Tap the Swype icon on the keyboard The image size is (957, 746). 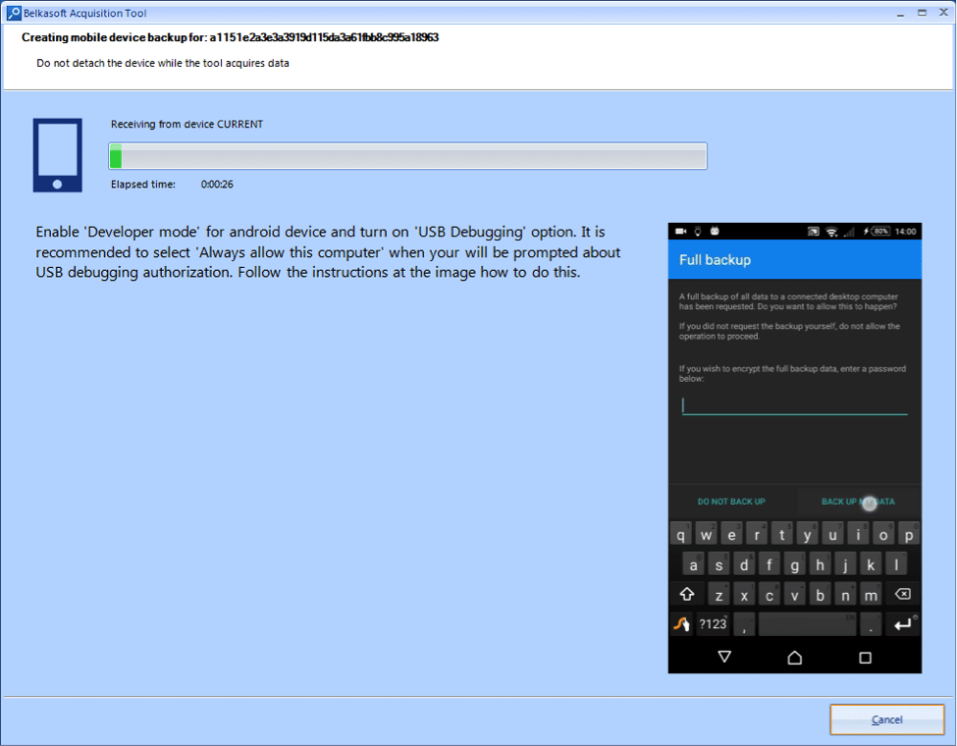coord(682,624)
